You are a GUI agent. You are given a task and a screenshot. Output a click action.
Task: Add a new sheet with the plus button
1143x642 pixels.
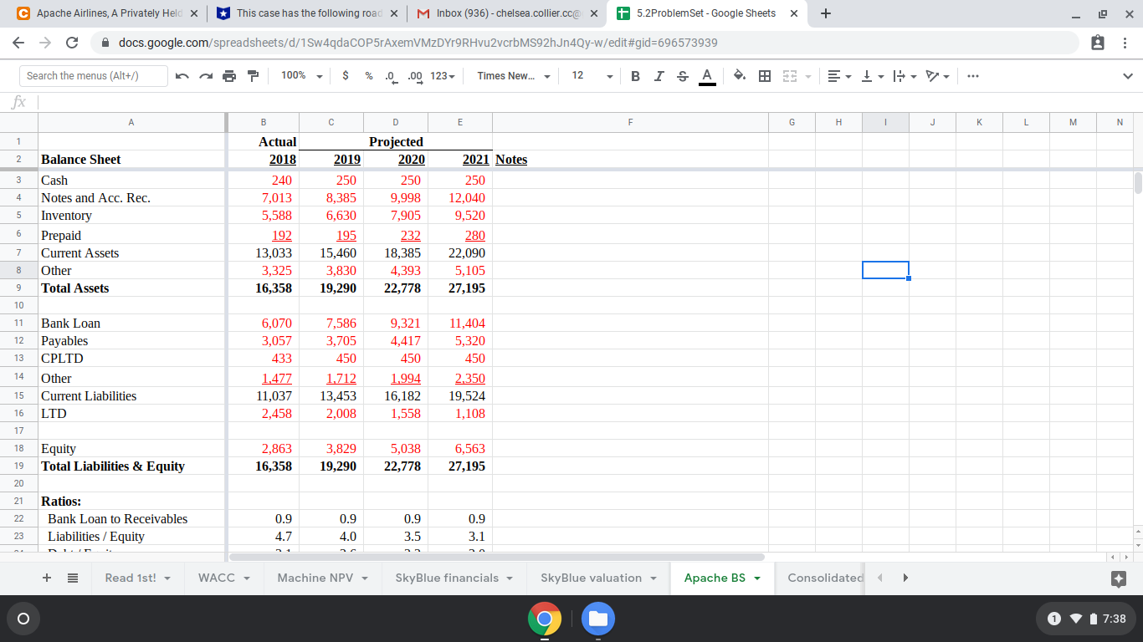click(x=46, y=578)
